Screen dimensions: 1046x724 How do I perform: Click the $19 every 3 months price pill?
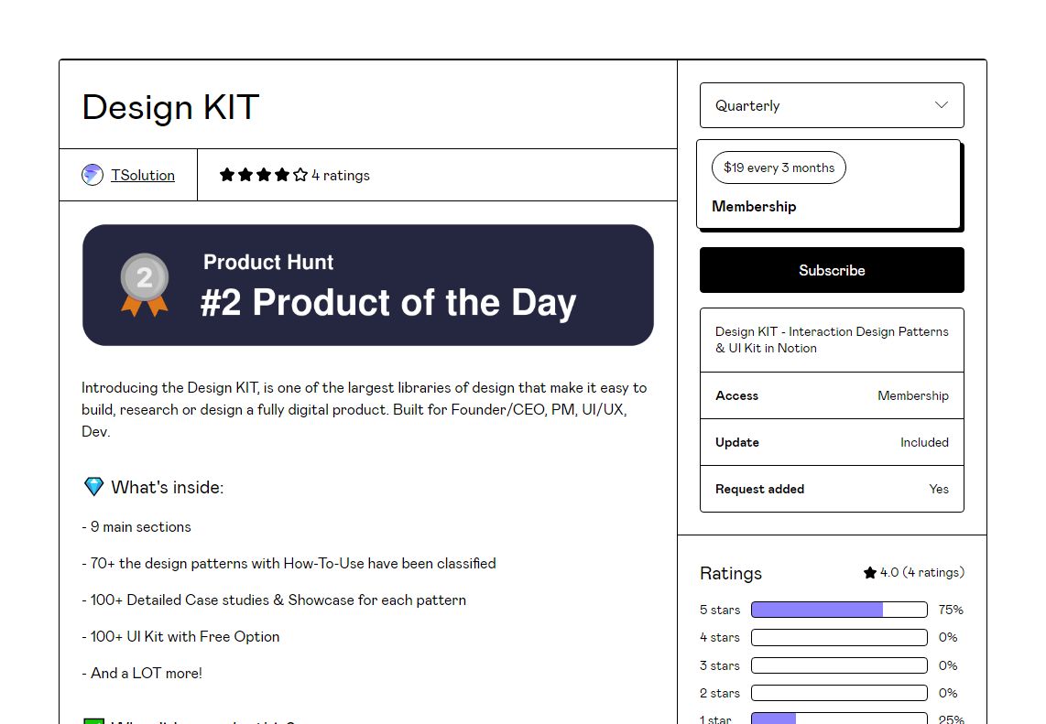(779, 167)
